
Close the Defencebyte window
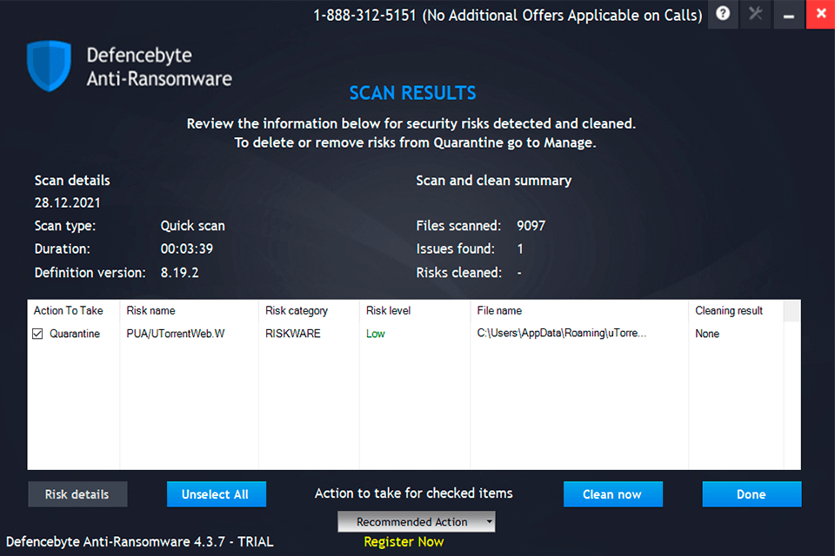820,14
